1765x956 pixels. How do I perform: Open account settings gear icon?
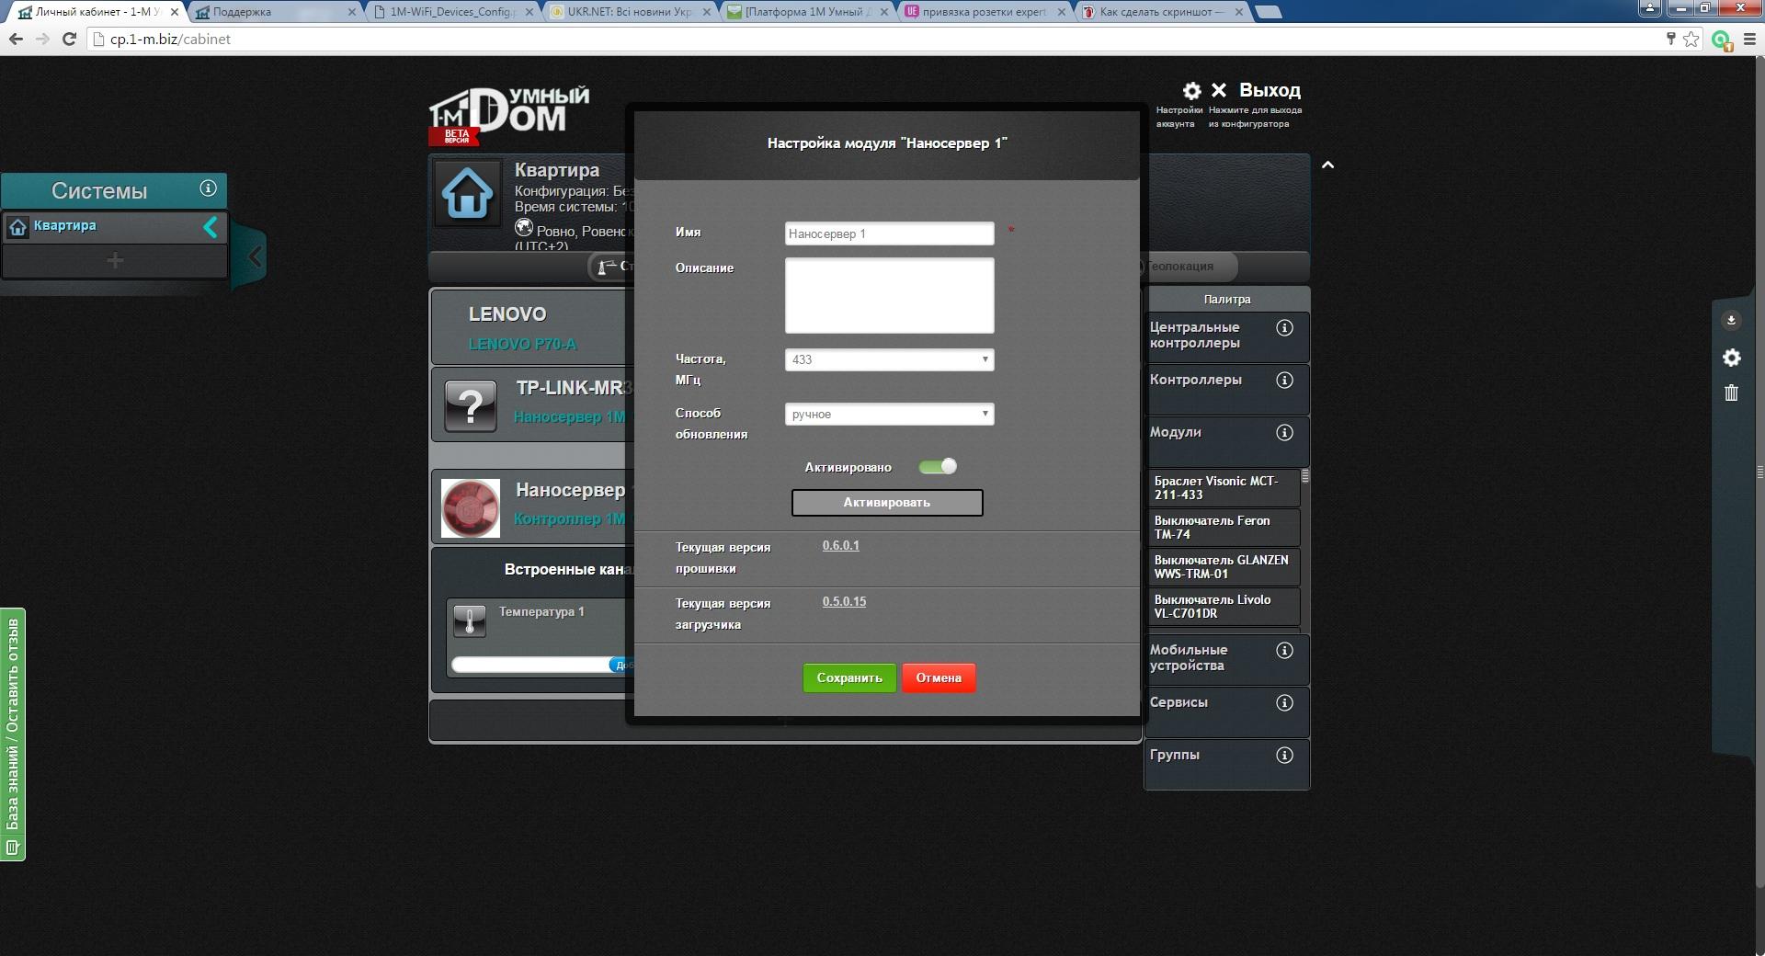(x=1191, y=91)
